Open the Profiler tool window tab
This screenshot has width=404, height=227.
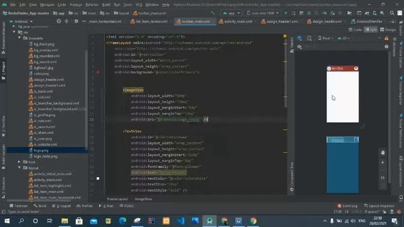tap(85, 206)
